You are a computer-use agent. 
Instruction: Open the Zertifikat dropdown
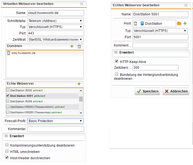click(55, 40)
